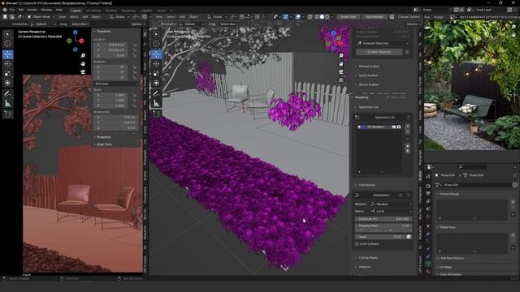Pick Select Box tool in middle viewport toolbar
The width and height of the screenshot is (520, 292).
(156, 34)
